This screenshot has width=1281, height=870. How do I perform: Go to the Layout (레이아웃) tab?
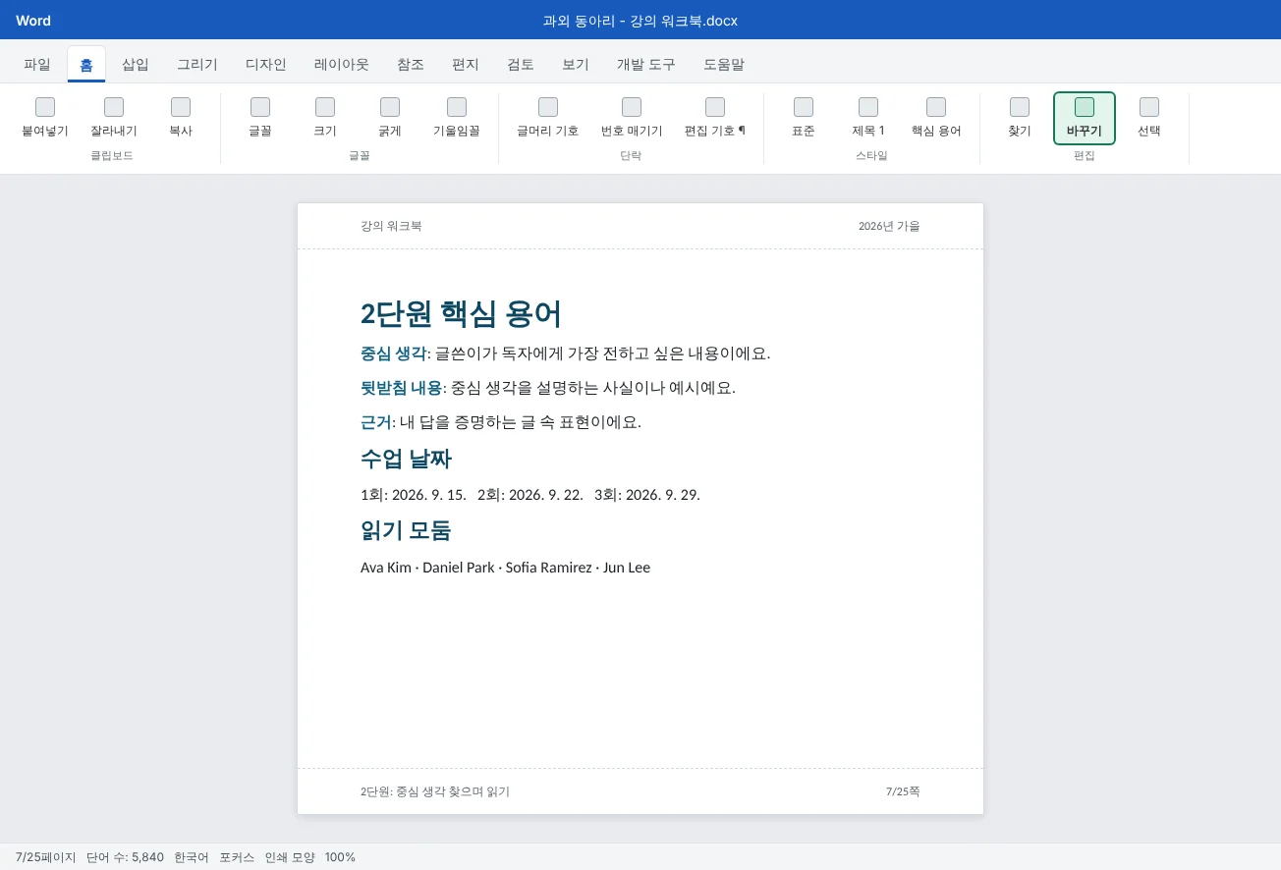(x=342, y=65)
